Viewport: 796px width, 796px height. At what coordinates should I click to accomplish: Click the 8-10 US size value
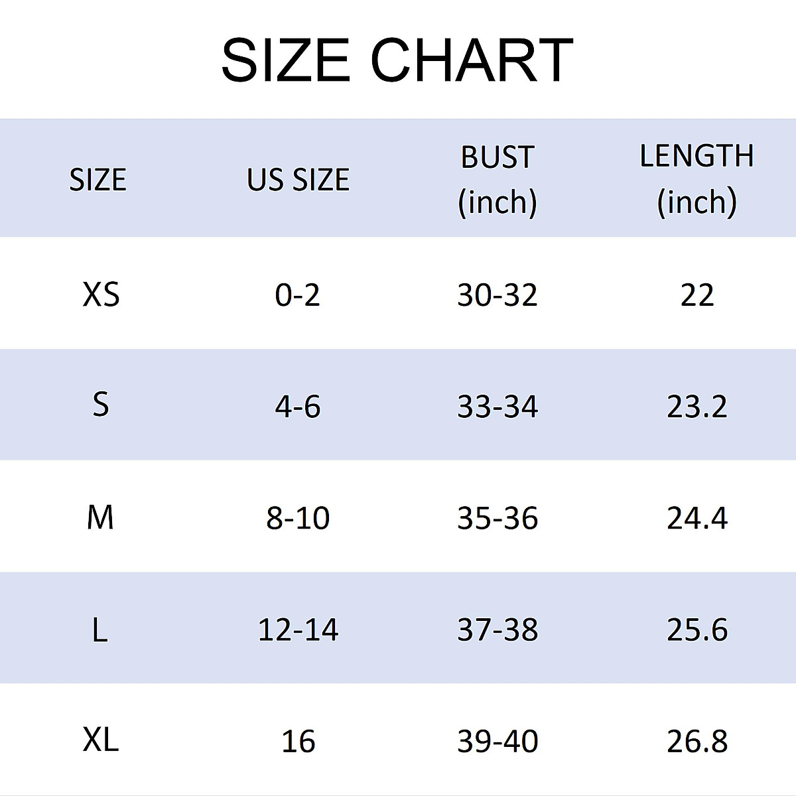click(298, 518)
